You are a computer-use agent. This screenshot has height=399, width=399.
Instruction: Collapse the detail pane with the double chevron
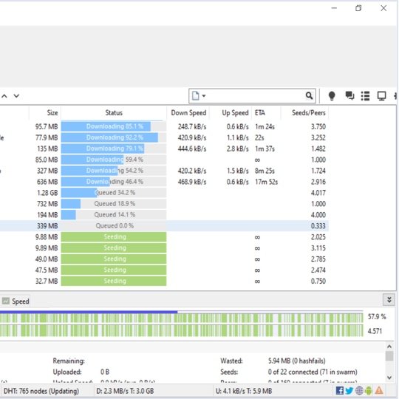point(389,300)
